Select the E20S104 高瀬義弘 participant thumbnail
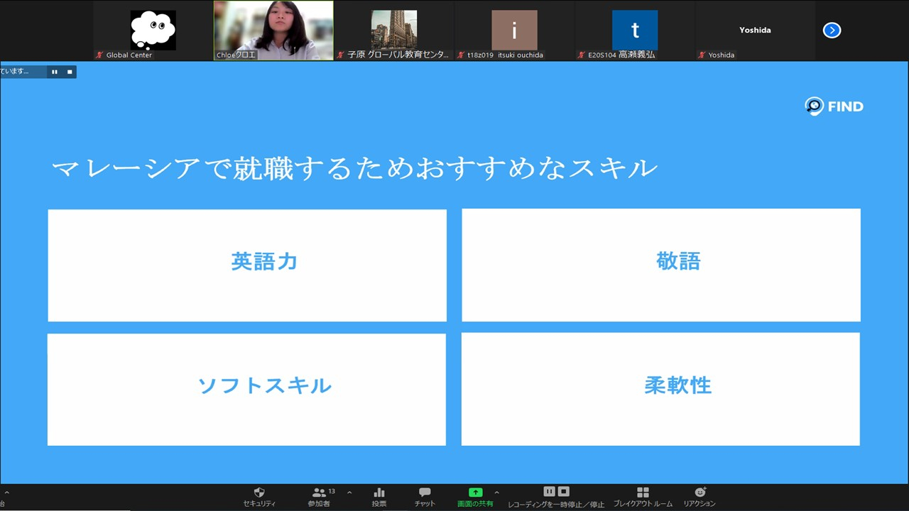 pyautogui.click(x=635, y=31)
